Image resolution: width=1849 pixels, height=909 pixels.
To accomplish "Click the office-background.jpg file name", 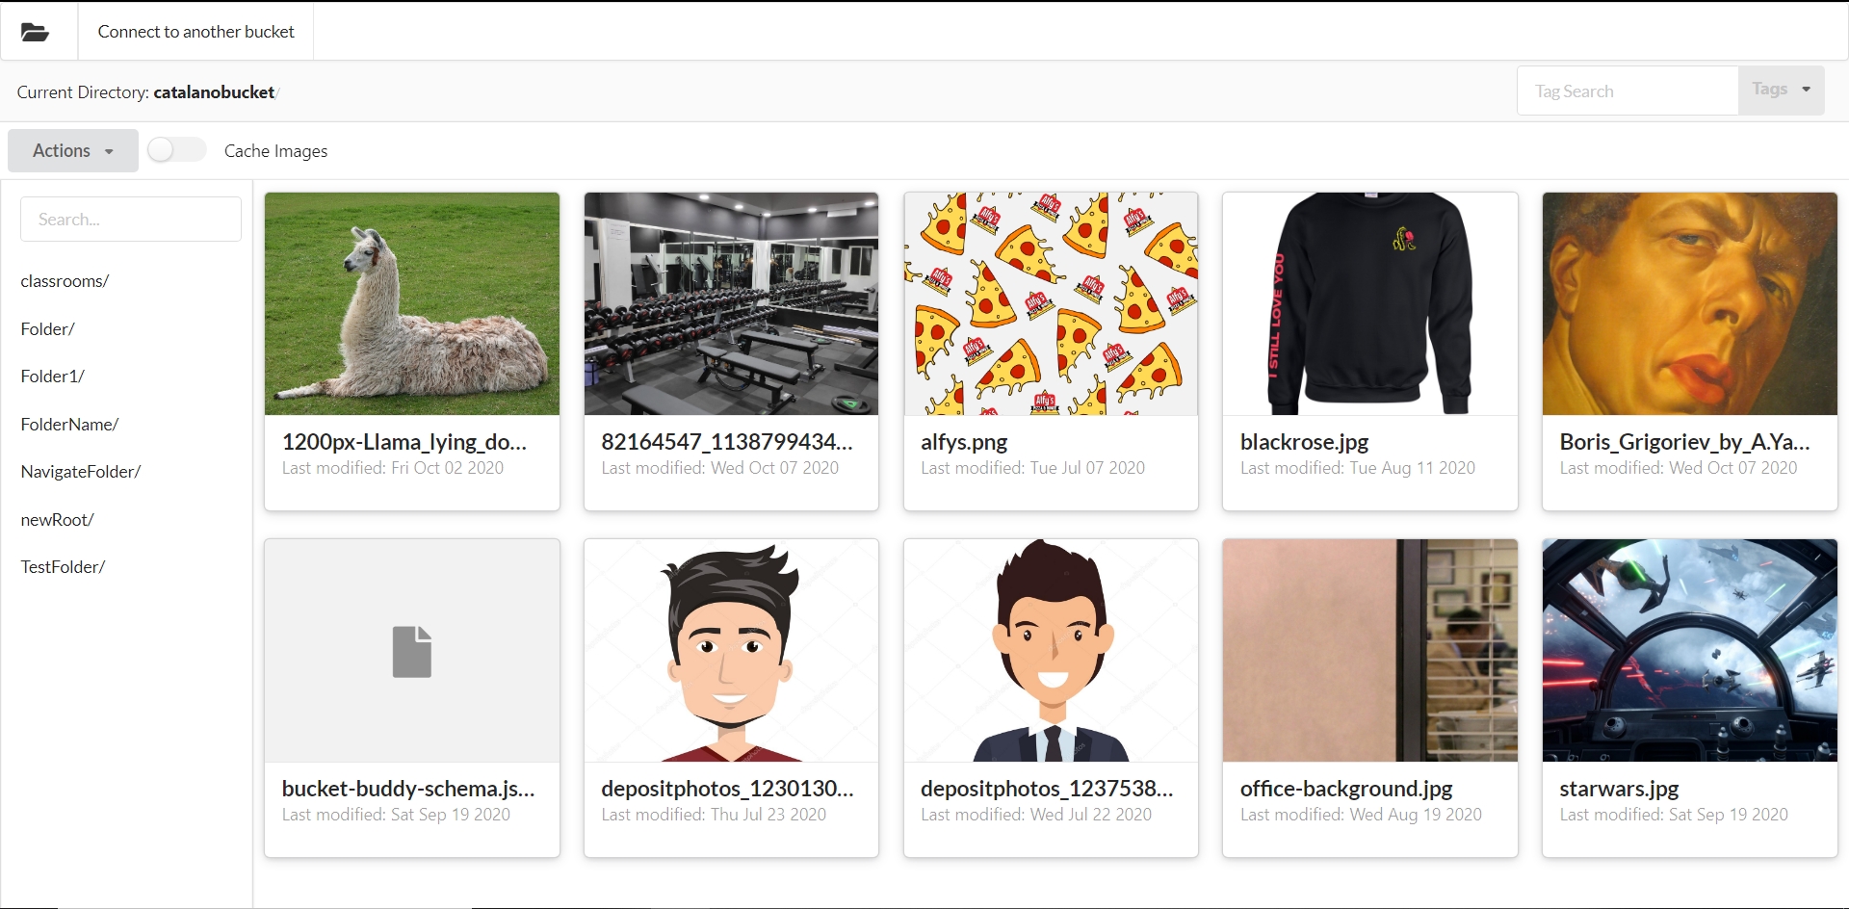I will pyautogui.click(x=1346, y=789).
